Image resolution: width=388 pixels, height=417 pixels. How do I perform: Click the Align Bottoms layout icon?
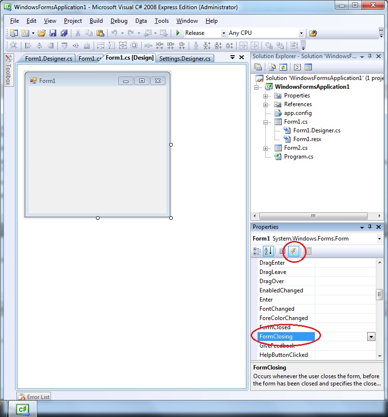coord(87,46)
